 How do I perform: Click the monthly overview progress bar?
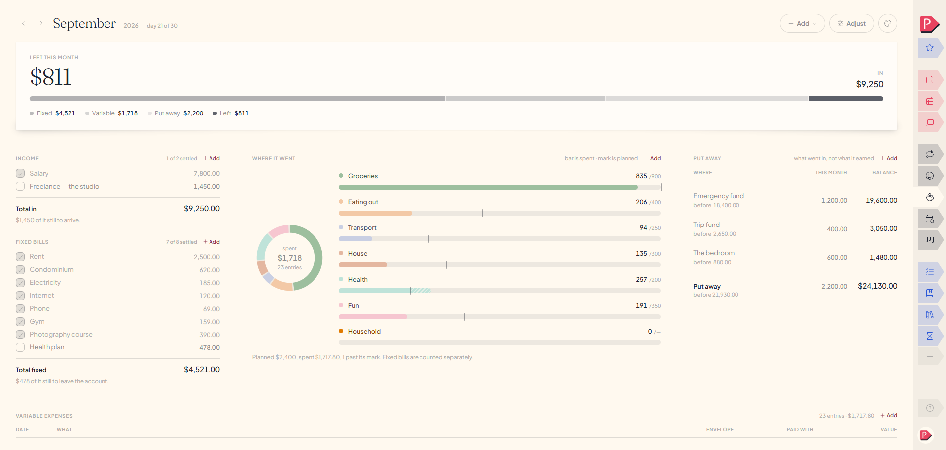[x=456, y=99]
